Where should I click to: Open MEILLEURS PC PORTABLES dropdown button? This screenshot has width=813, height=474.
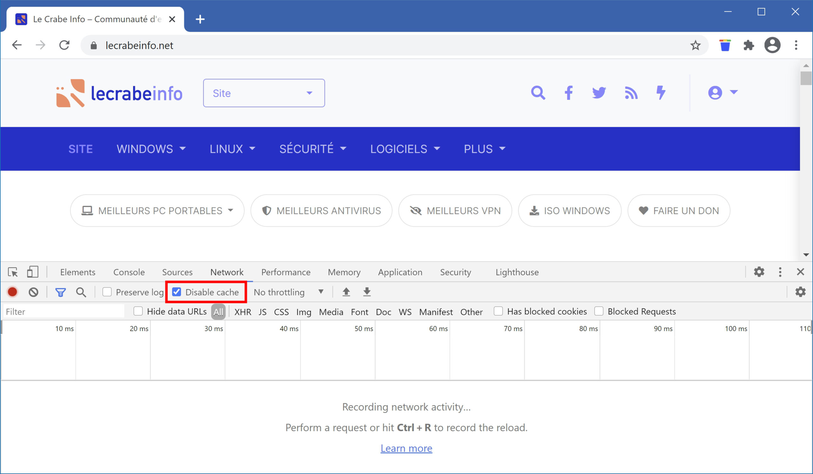point(157,211)
